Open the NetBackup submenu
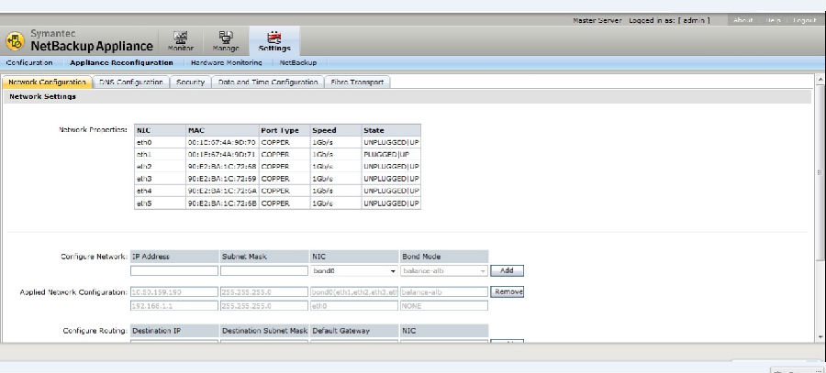The height and width of the screenshot is (373, 826). tap(298, 62)
